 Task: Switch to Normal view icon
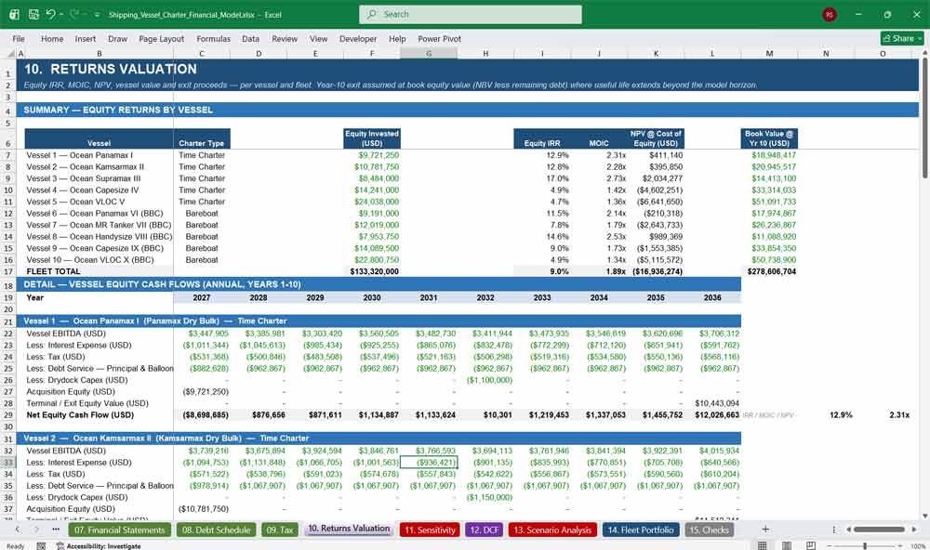point(763,546)
